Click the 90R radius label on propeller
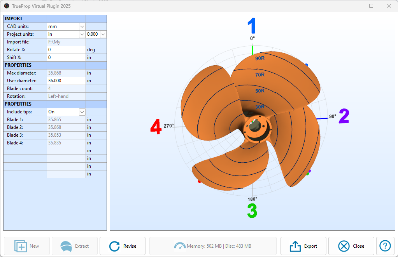The image size is (398, 257). [260, 59]
